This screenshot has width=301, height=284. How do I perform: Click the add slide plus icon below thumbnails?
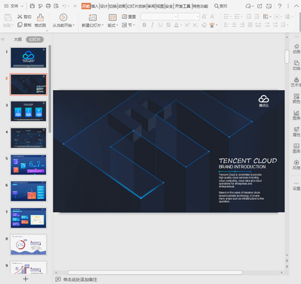tap(26, 279)
